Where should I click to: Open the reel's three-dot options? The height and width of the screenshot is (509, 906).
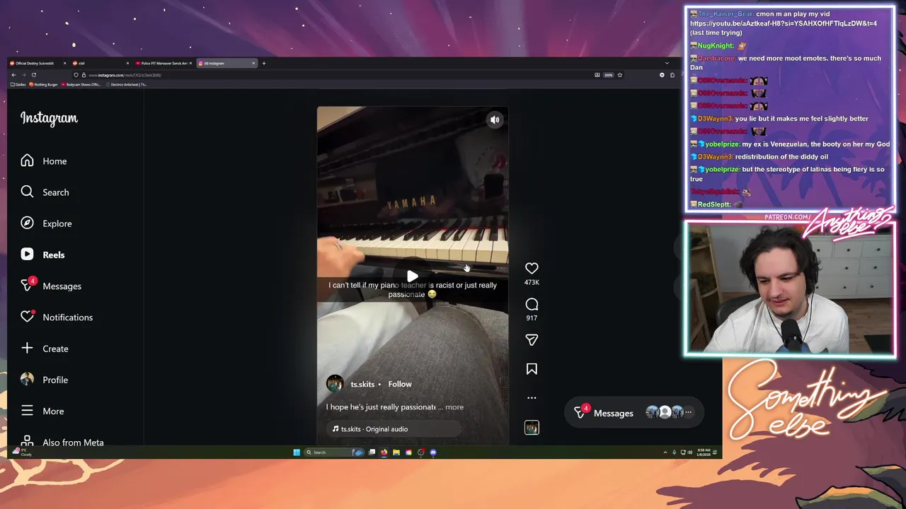coord(532,398)
